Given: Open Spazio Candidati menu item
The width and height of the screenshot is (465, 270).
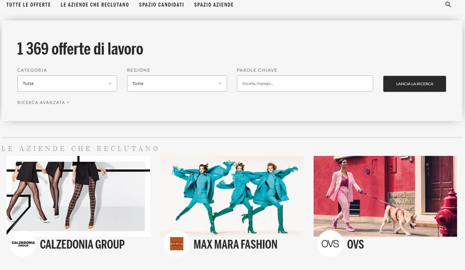Looking at the screenshot, I should [x=161, y=5].
